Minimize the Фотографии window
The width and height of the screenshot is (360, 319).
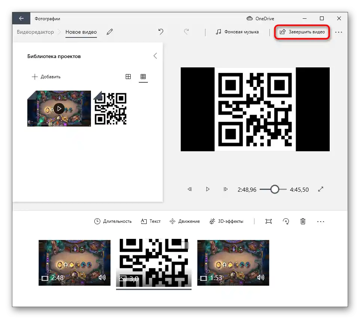[x=305, y=18]
